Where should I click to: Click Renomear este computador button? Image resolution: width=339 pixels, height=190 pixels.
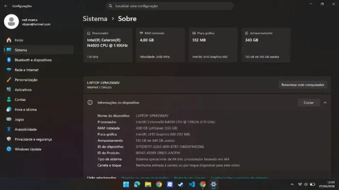click(x=303, y=85)
